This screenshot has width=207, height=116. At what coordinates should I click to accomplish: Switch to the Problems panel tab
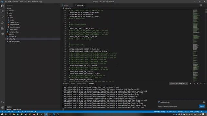66,84
